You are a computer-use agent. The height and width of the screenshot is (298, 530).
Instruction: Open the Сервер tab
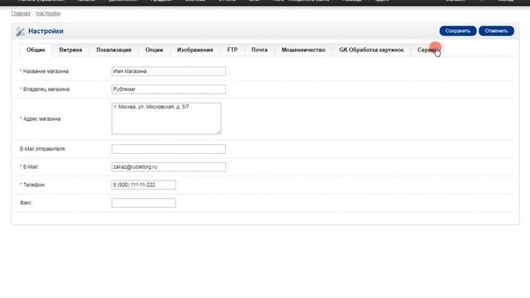pyautogui.click(x=427, y=50)
